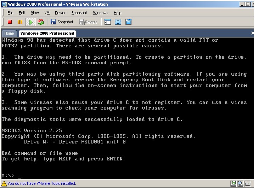259x188 pixels.
Task: Click the CD-ROM device status icon
Action: tap(241, 183)
